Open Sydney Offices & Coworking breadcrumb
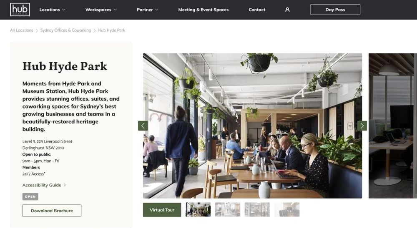417x229 pixels. (x=66, y=30)
